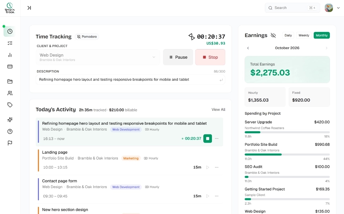Click Portfolio Site Build progress bar
The height and width of the screenshot is (214, 344).
point(287,155)
